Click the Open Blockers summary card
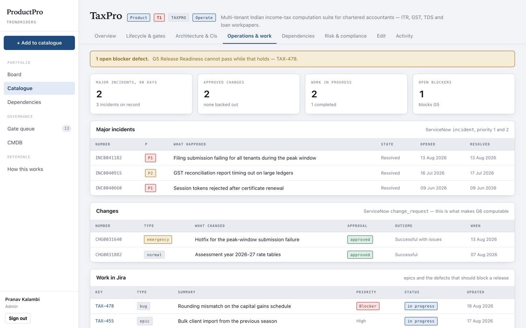The height and width of the screenshot is (328, 526). 464,94
